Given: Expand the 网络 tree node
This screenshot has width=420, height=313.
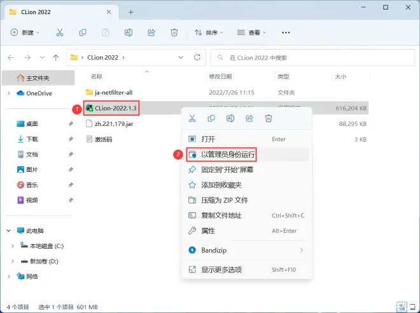Looking at the screenshot, I should pos(9,276).
